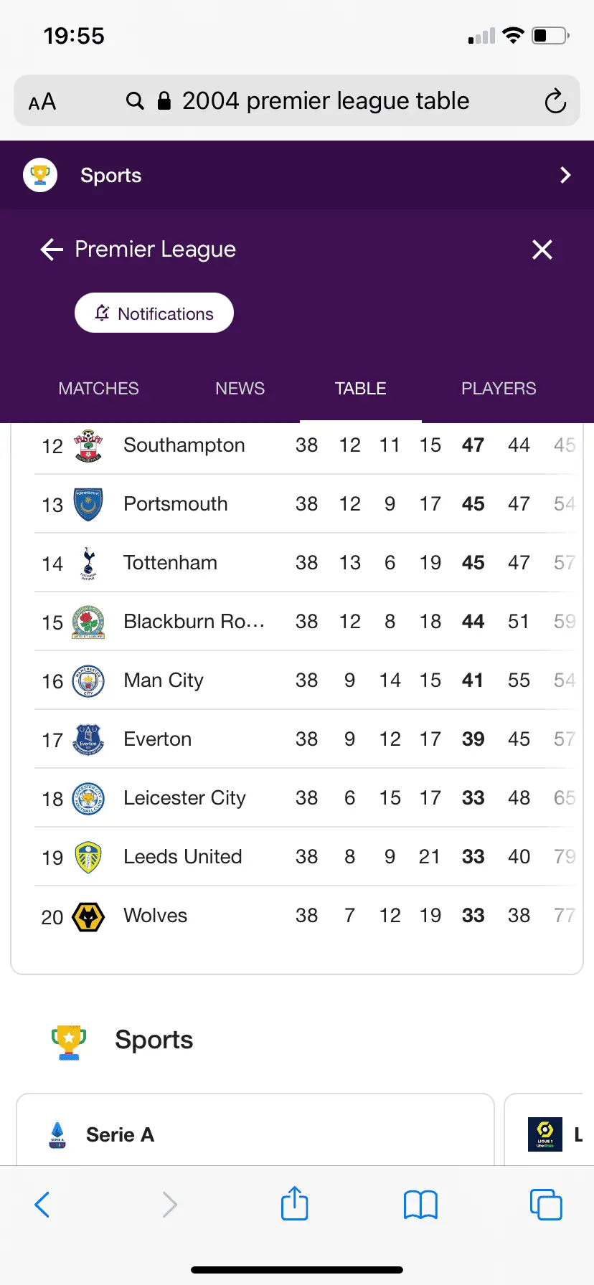This screenshot has height=1285, width=594.
Task: Open the Serie A league card
Action: [255, 1133]
